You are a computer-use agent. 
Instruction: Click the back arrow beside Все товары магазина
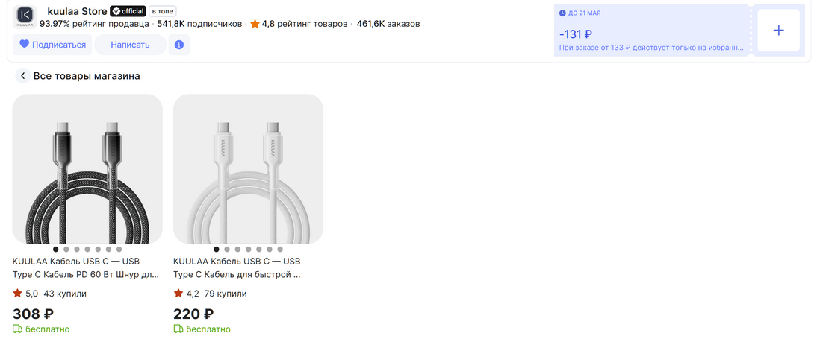23,76
